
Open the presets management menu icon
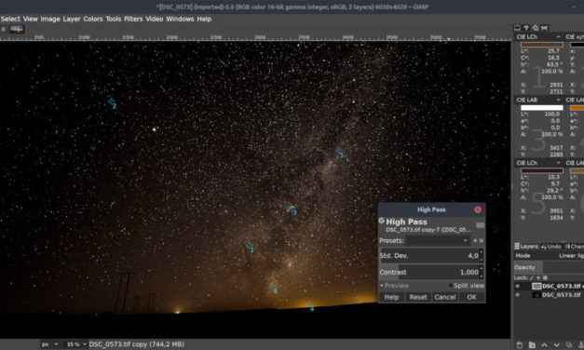[482, 240]
